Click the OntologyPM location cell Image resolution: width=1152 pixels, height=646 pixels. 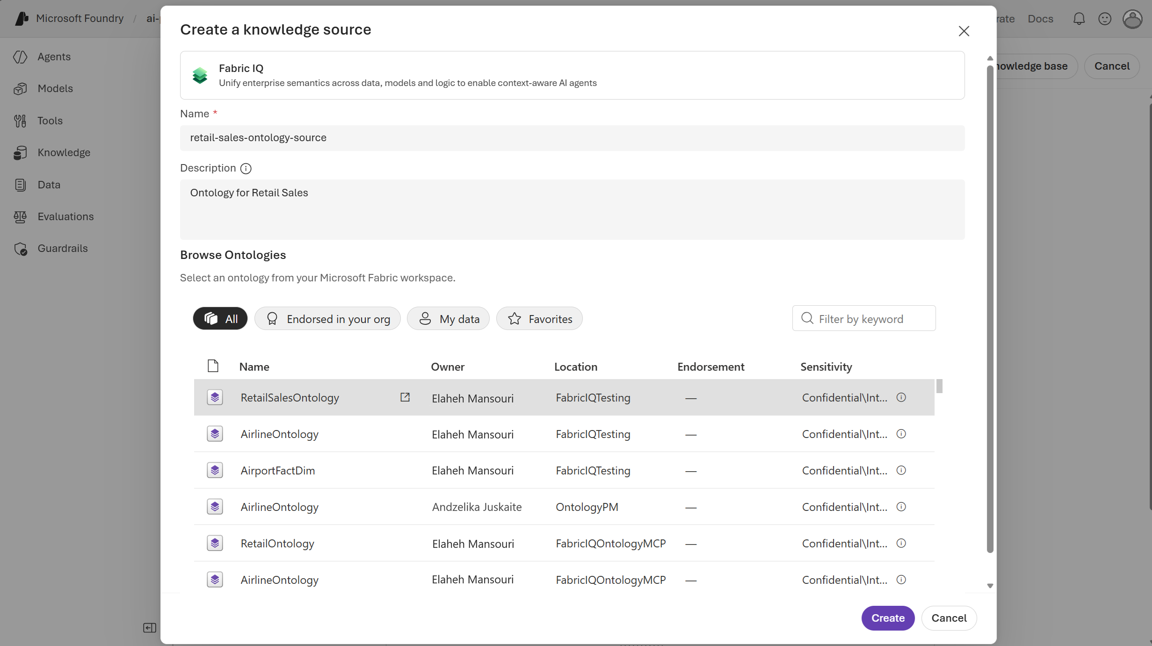pyautogui.click(x=587, y=507)
